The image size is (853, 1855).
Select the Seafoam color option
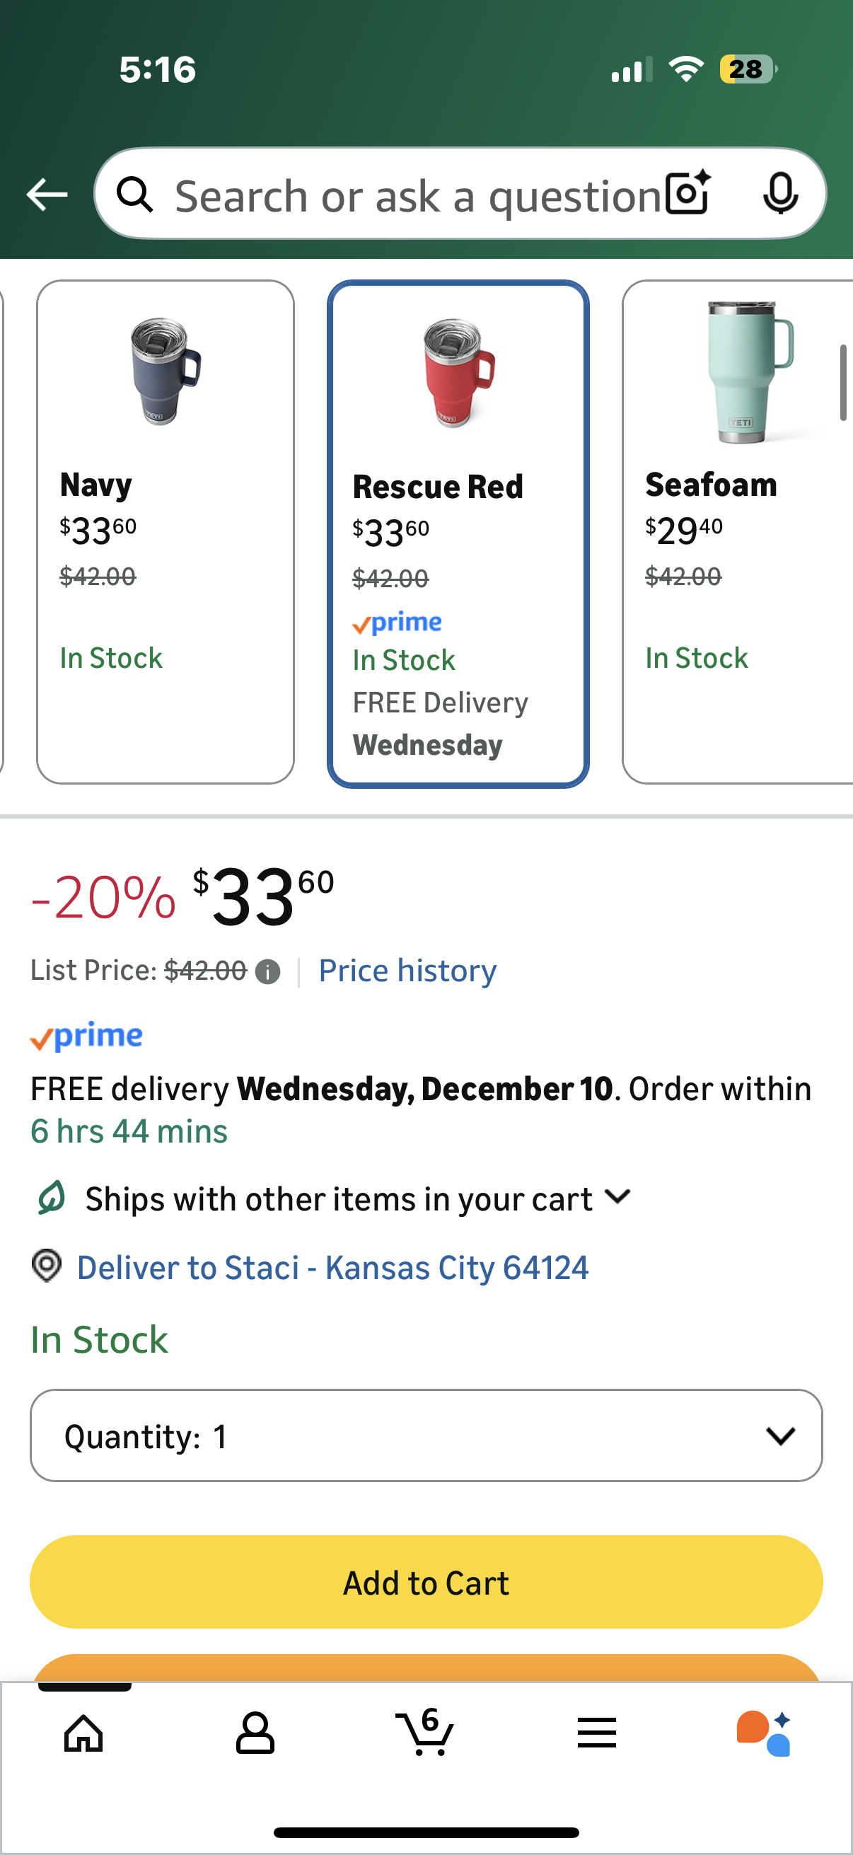tap(737, 531)
